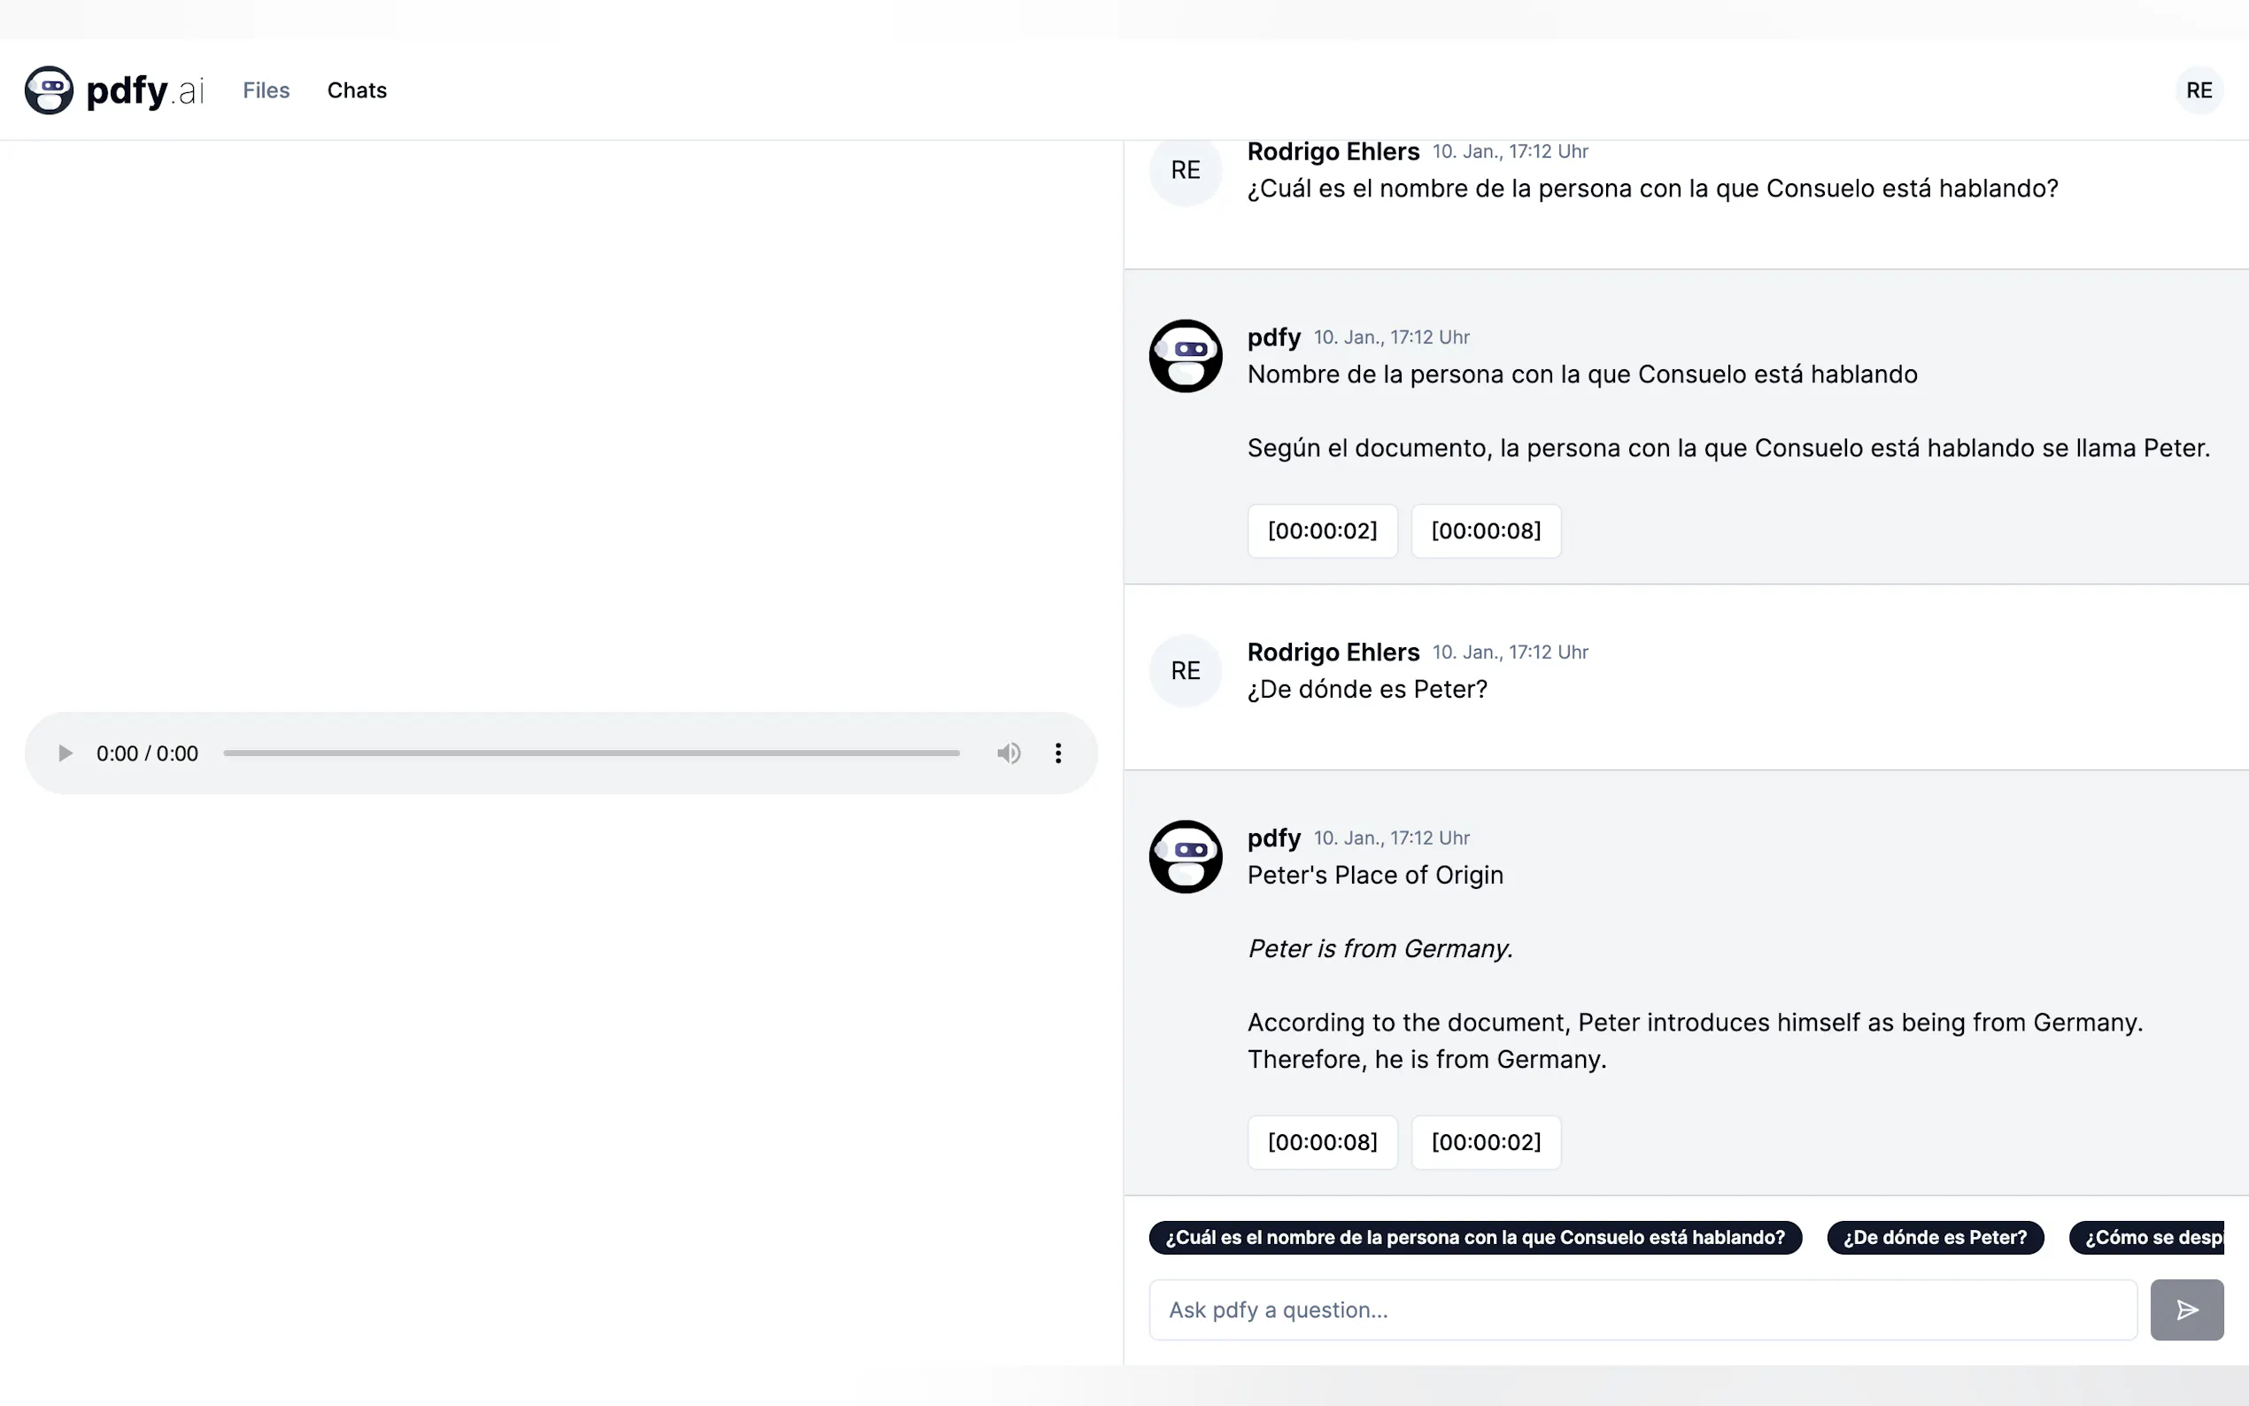Mute the audio player volume
Screen dimensions: 2249x1406
coord(1009,753)
